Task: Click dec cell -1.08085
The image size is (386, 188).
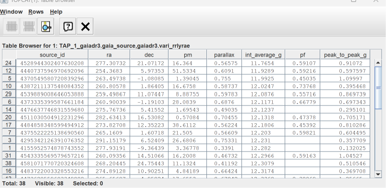Action: [149, 79]
